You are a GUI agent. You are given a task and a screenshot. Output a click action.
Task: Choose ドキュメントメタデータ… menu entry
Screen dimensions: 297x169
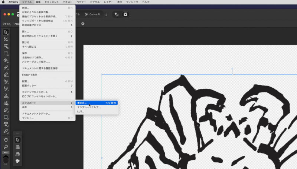tap(48, 114)
